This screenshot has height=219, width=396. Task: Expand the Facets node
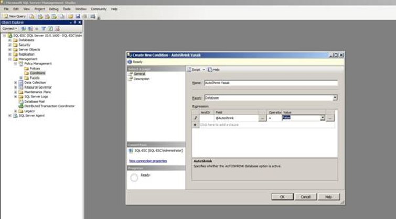pos(21,78)
